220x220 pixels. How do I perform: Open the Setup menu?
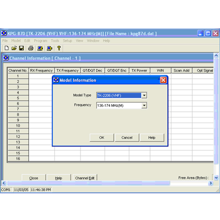pyautogui.click(x=68, y=41)
